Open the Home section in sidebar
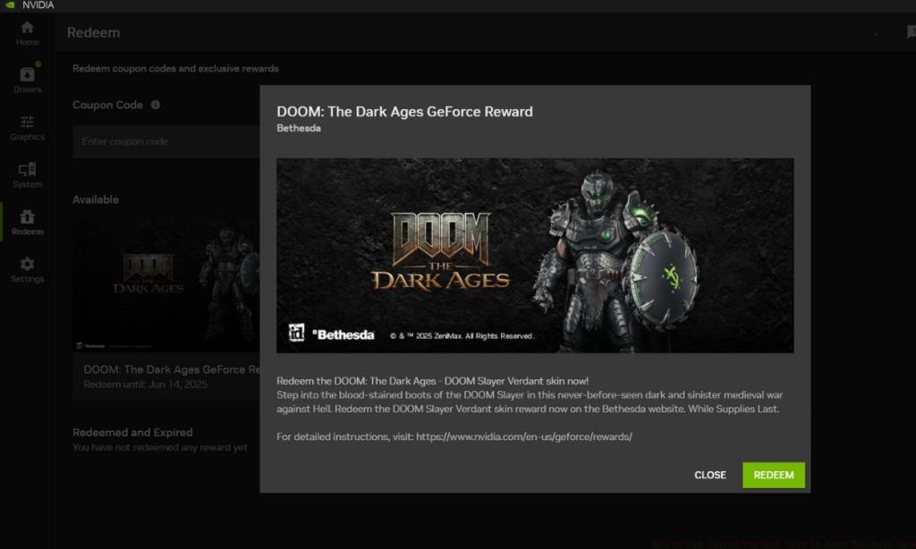 (x=27, y=34)
